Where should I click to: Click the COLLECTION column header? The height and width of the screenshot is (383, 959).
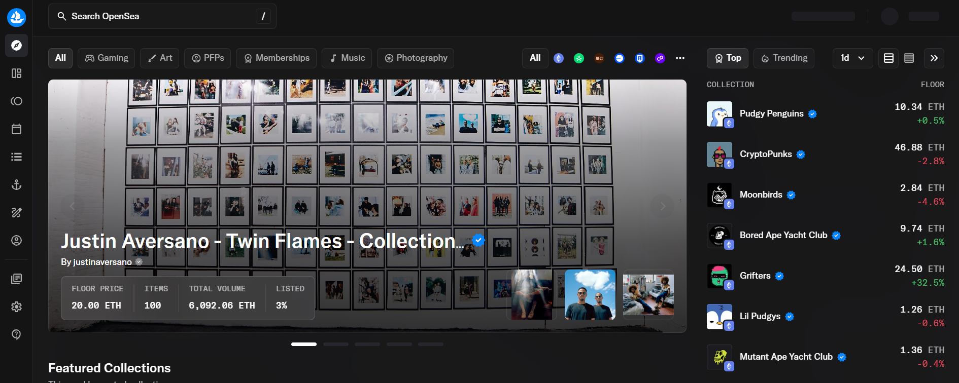click(730, 85)
